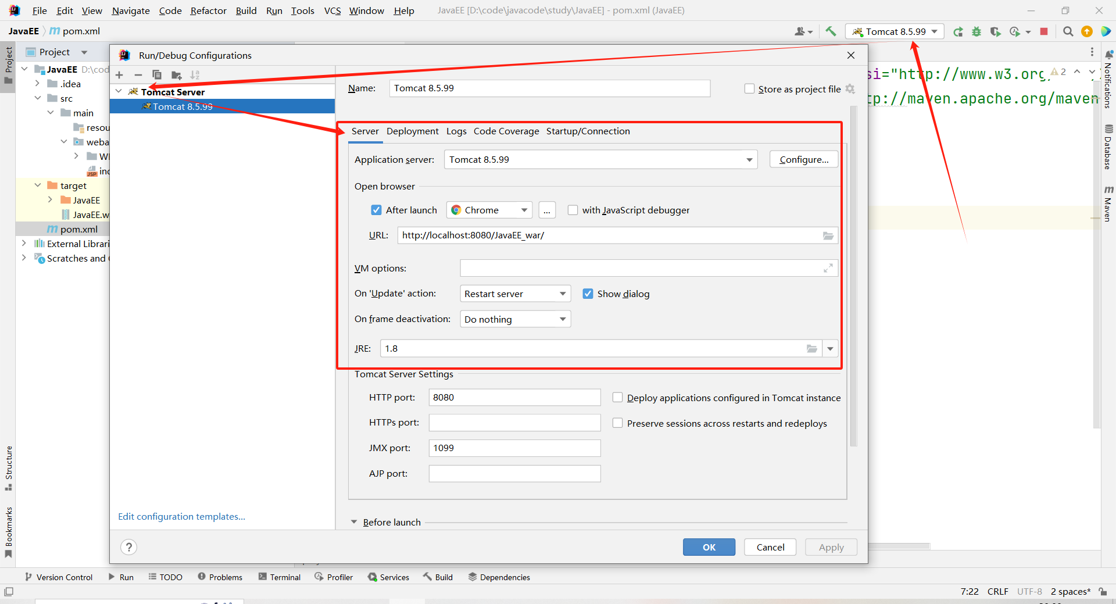Click the help question mark button
The width and height of the screenshot is (1116, 604).
[x=129, y=547]
